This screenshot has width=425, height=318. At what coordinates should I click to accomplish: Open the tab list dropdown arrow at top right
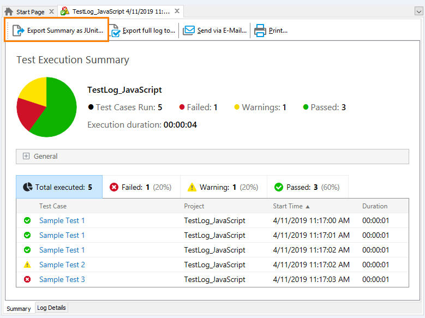417,11
